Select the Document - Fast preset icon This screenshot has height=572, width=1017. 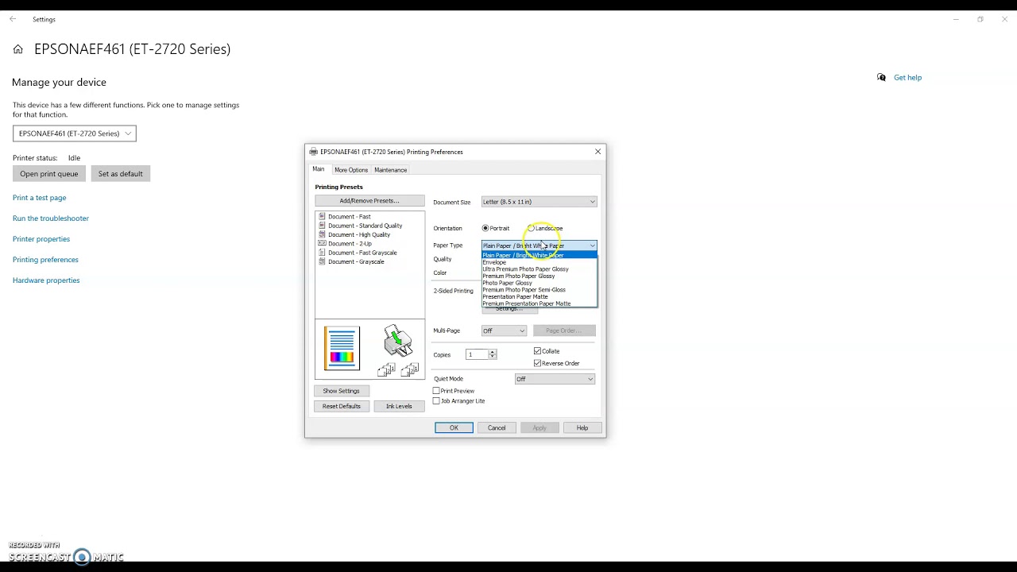[322, 216]
